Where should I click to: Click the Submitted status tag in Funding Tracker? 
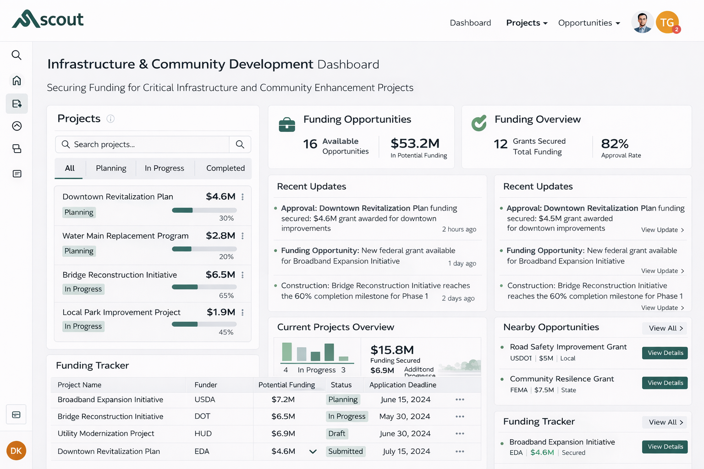[x=346, y=451]
